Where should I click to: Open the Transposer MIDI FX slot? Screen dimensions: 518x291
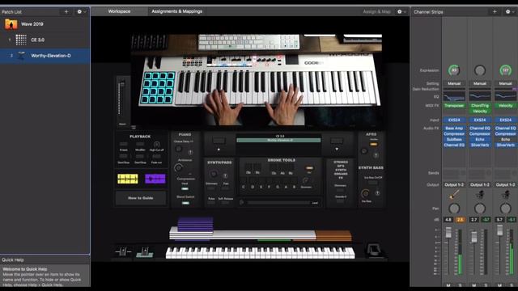pyautogui.click(x=454, y=106)
